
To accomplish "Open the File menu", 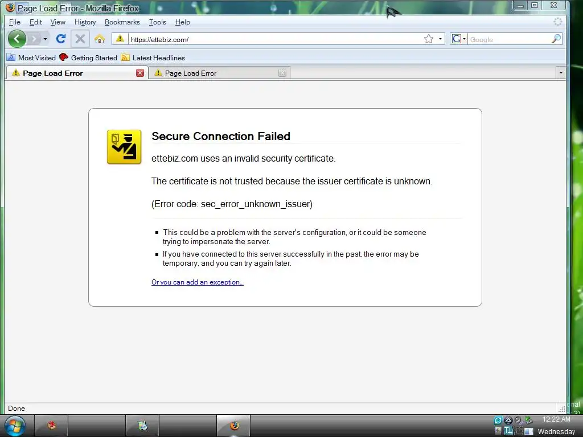I will point(14,22).
